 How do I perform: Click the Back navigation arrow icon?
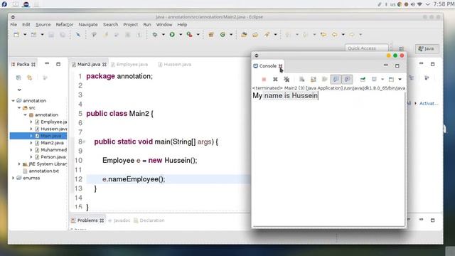(335, 35)
